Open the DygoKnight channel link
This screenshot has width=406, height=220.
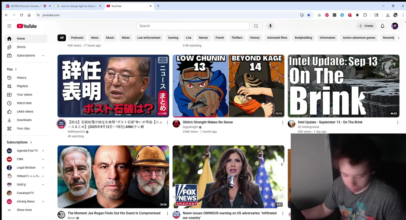[x=190, y=127]
